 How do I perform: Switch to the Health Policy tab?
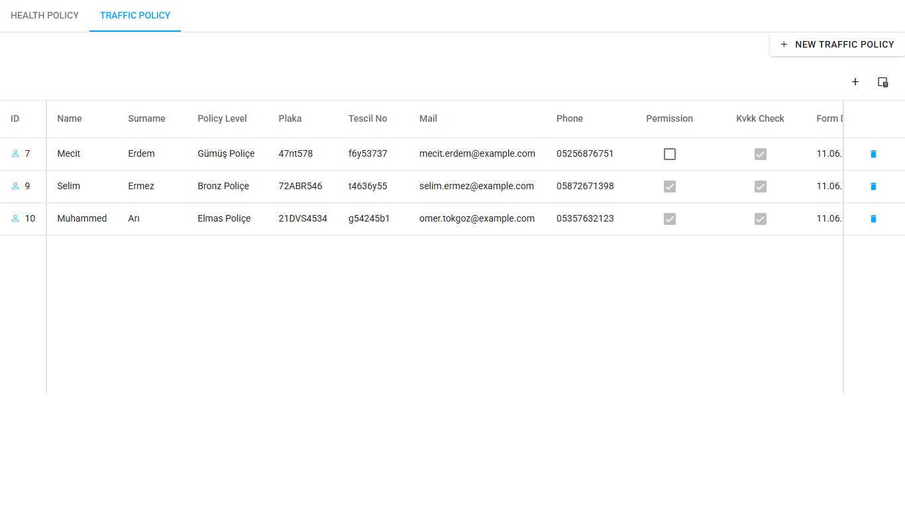44,15
